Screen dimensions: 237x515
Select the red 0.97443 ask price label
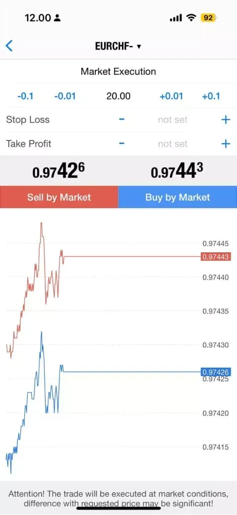pyautogui.click(x=216, y=257)
